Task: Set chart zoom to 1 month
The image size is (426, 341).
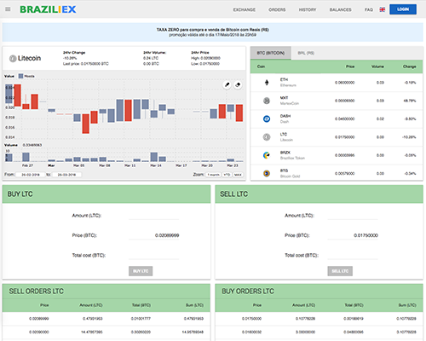Action: (213, 175)
